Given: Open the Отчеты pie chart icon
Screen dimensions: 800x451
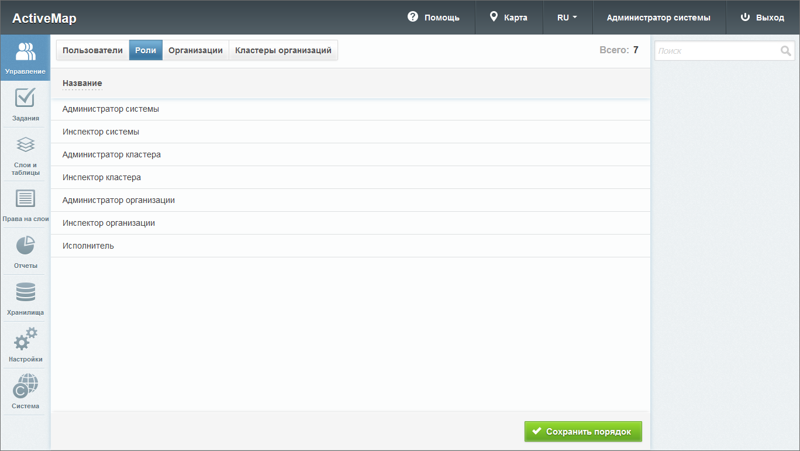Looking at the screenshot, I should 25,246.
